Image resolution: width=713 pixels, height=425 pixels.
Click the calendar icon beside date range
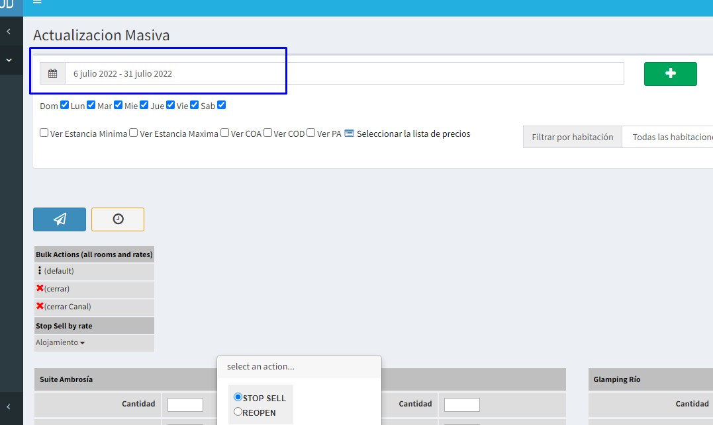tap(52, 73)
